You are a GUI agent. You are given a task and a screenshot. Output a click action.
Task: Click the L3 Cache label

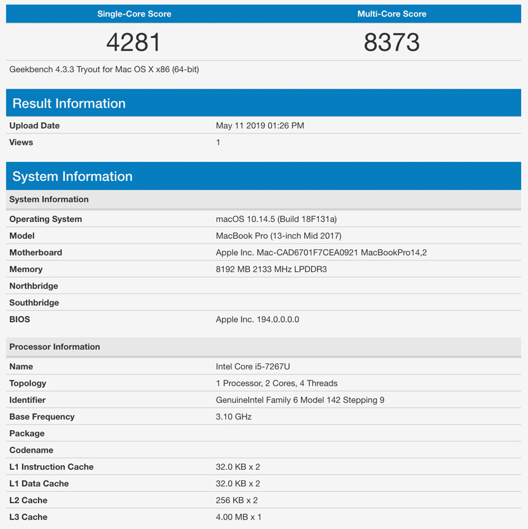point(28,517)
